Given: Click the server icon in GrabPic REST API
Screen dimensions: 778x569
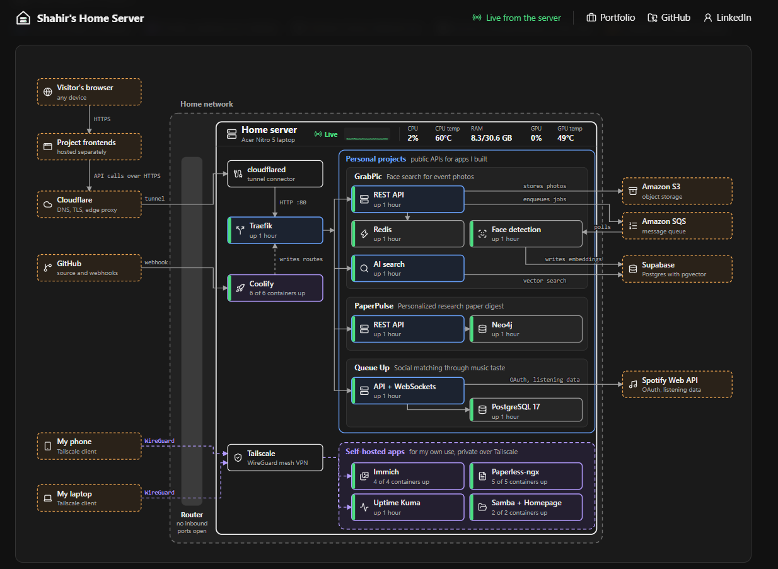Looking at the screenshot, I should click(x=364, y=199).
